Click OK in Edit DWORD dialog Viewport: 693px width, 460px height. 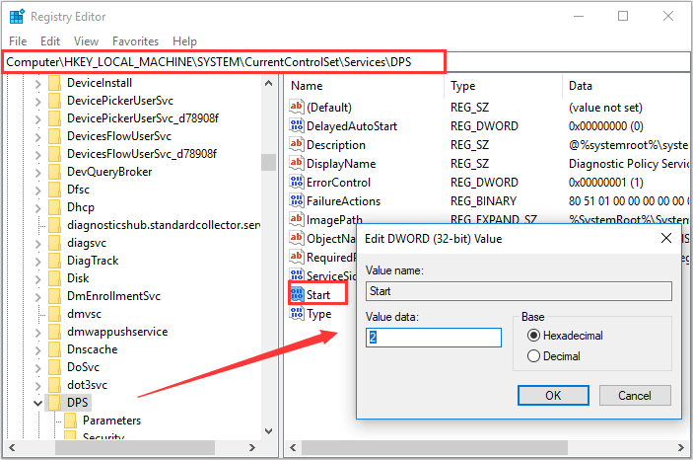tap(553, 396)
